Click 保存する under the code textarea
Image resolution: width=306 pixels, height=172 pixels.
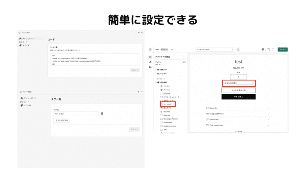[x=135, y=70]
